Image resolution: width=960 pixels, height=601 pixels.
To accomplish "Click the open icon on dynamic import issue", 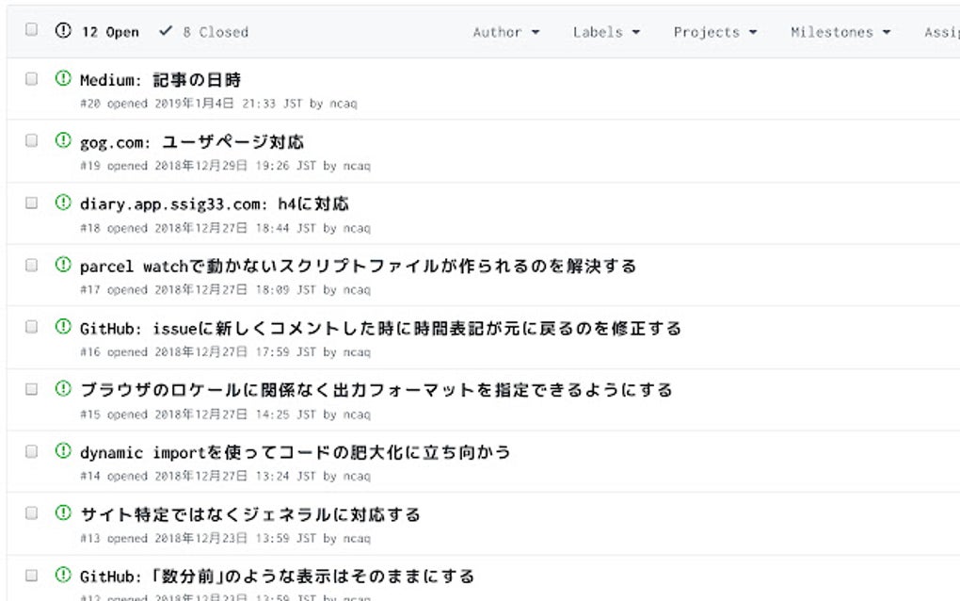I will coord(62,452).
